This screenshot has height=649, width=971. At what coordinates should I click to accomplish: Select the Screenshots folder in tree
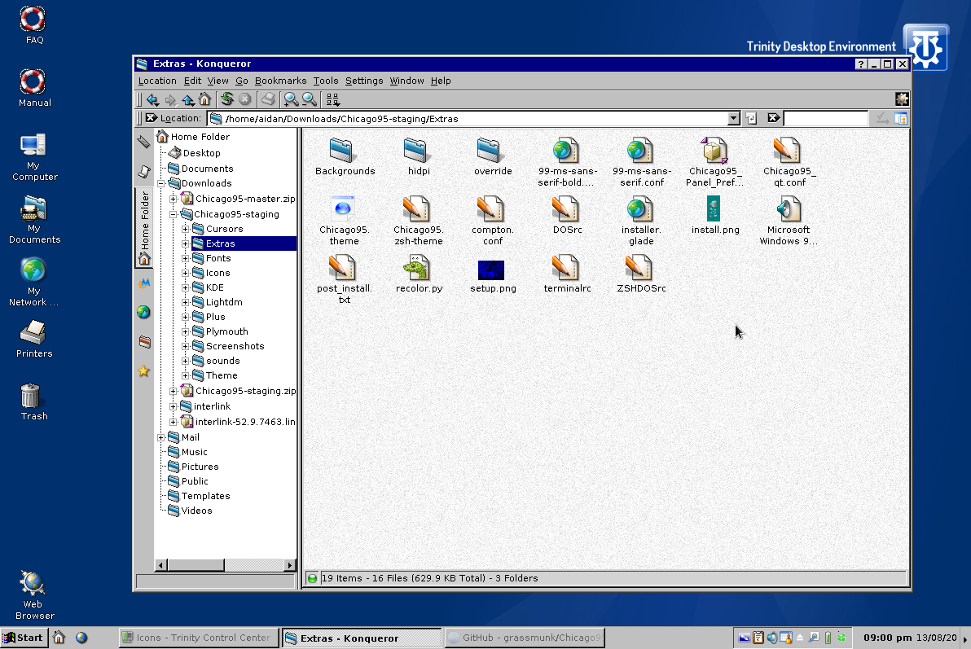(x=228, y=346)
